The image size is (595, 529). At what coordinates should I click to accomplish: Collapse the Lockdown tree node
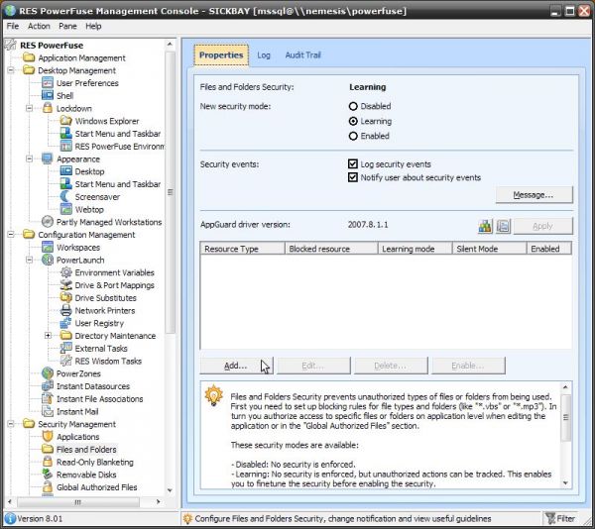click(x=30, y=108)
